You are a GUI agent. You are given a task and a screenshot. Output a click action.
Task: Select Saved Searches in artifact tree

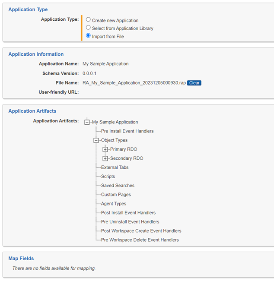[118, 186]
